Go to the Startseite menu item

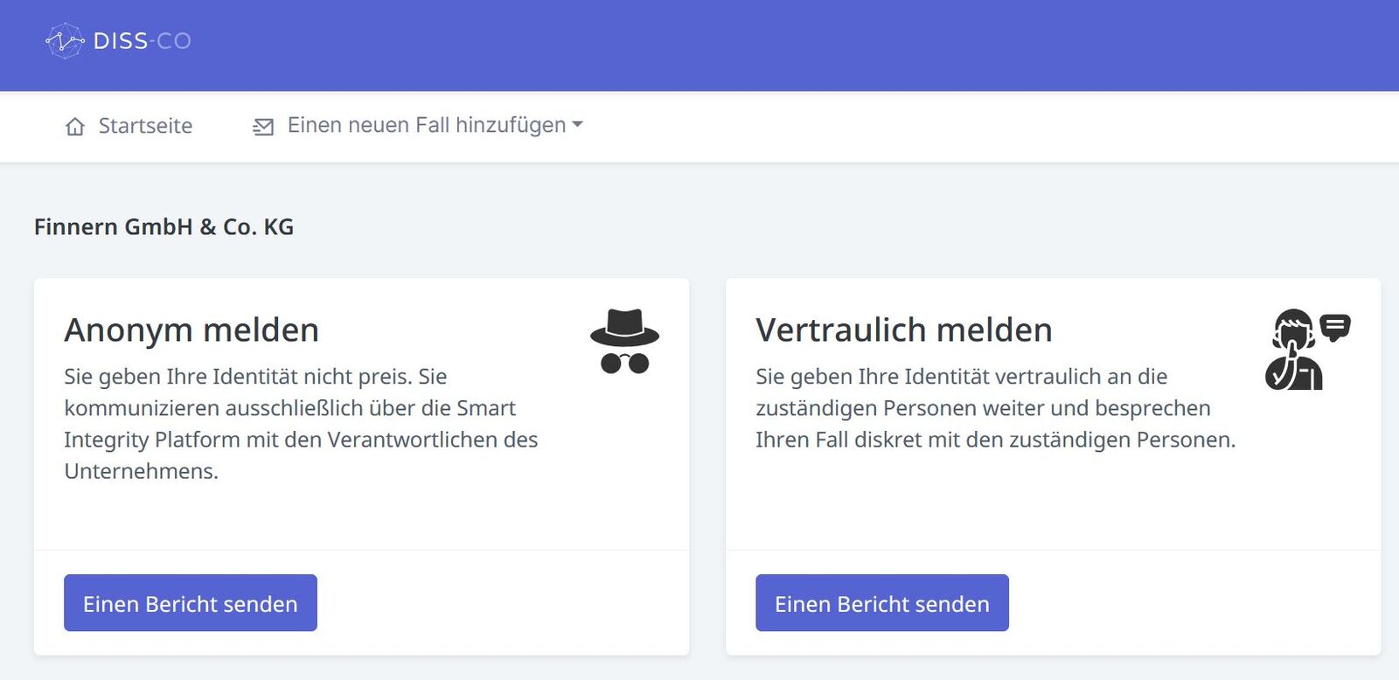[x=145, y=126]
